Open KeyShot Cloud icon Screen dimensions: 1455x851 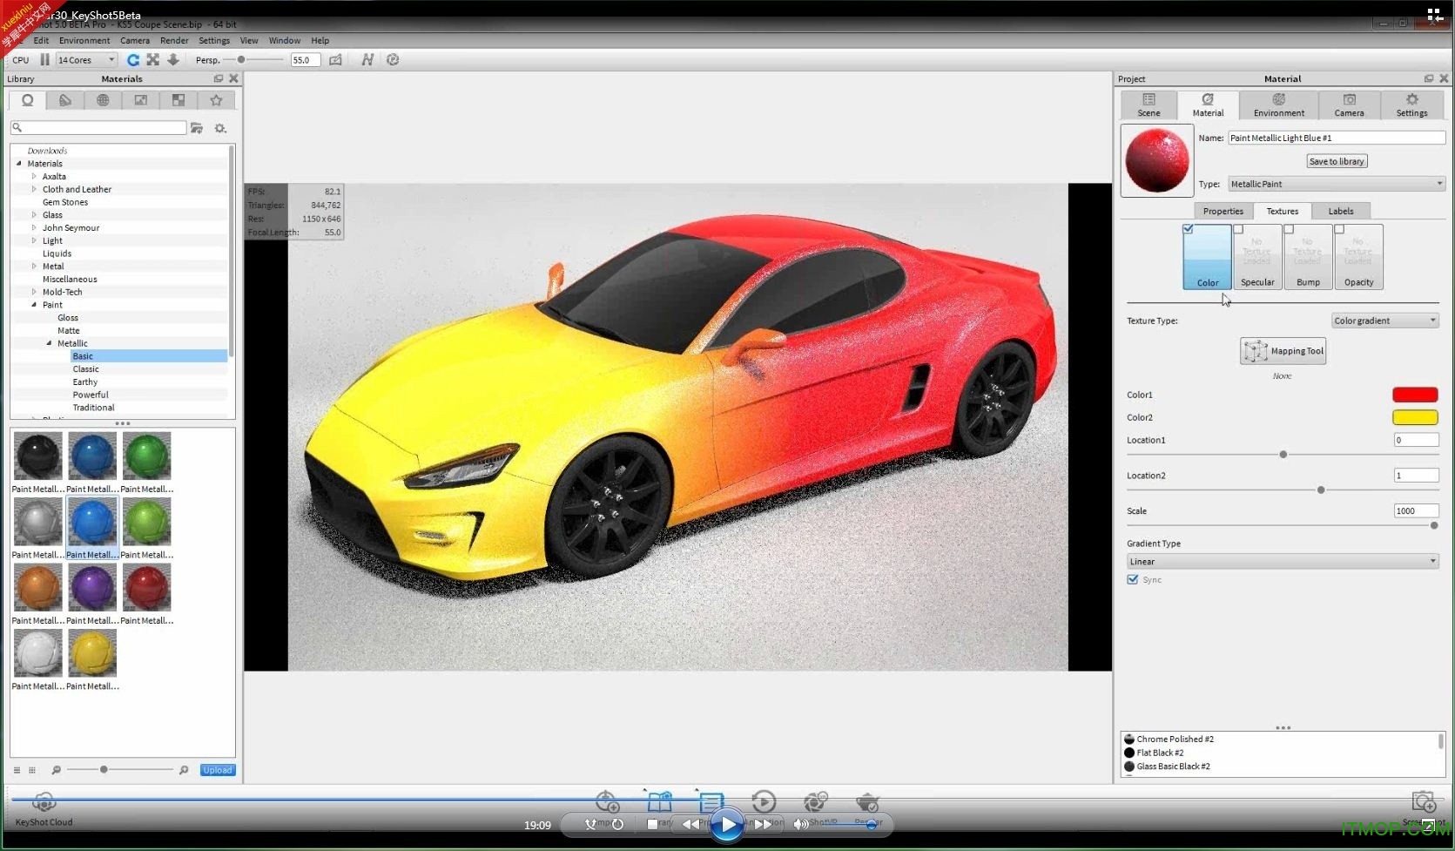point(44,803)
